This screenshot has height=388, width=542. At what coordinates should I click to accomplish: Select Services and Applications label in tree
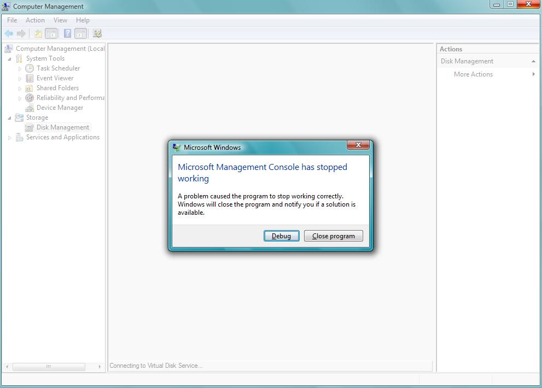(x=62, y=137)
